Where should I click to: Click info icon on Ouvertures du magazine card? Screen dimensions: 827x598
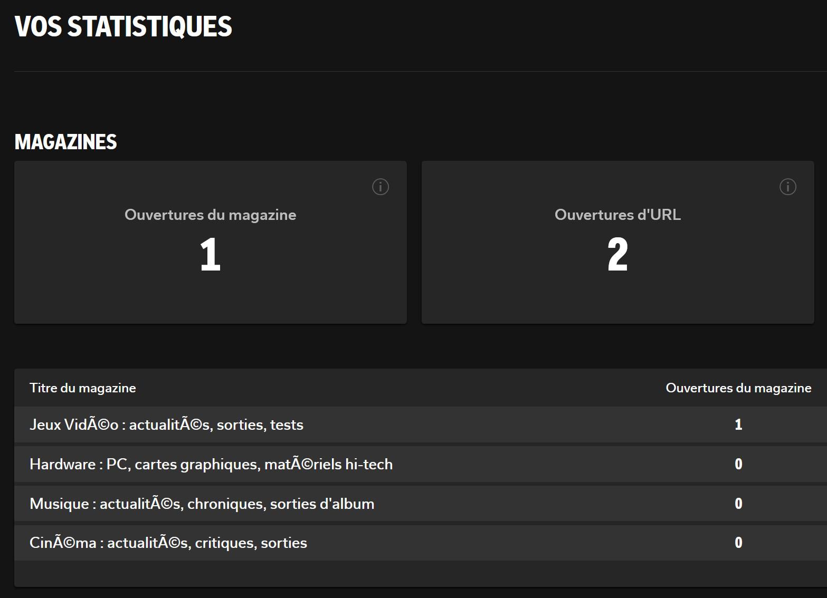[380, 187]
